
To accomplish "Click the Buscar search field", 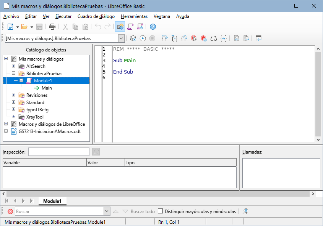I will coord(60,212).
